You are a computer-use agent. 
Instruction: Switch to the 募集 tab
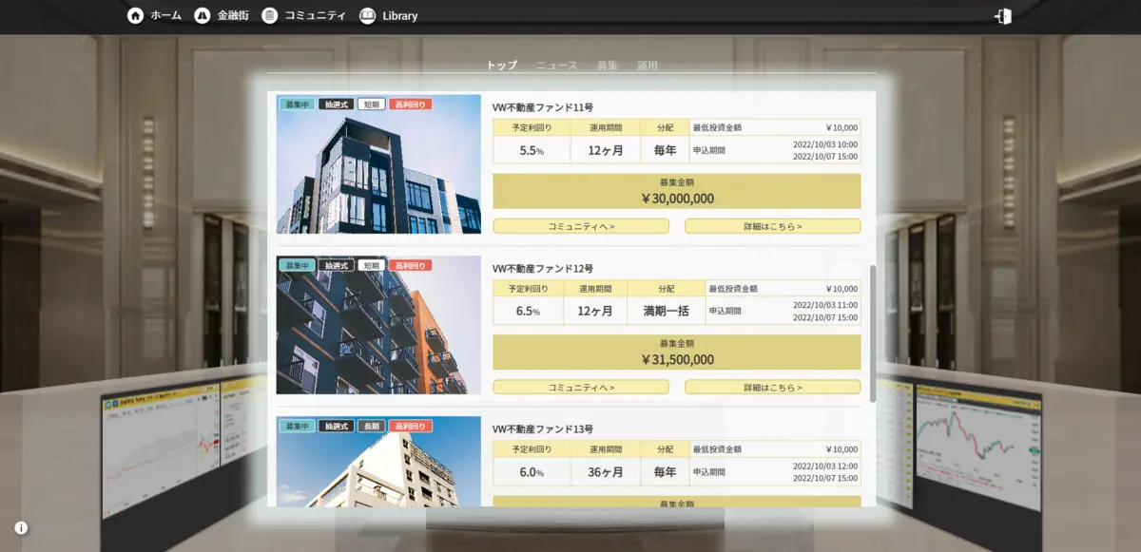tap(607, 65)
